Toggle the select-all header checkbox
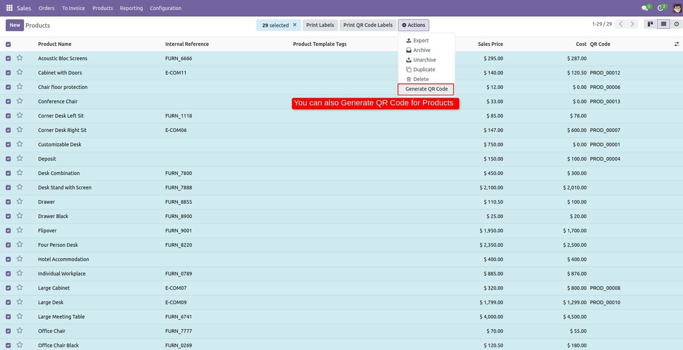Image resolution: width=683 pixels, height=350 pixels. point(8,44)
